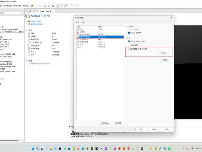Click the taskbar search magnifier icon

pyautogui.click(x=37, y=149)
